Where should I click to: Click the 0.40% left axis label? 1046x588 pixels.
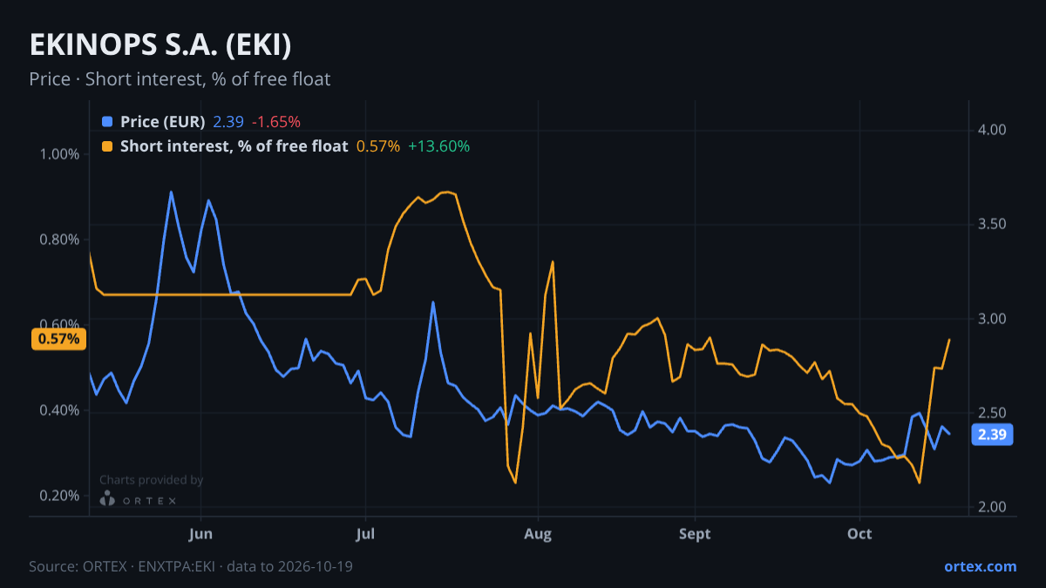[x=59, y=410]
